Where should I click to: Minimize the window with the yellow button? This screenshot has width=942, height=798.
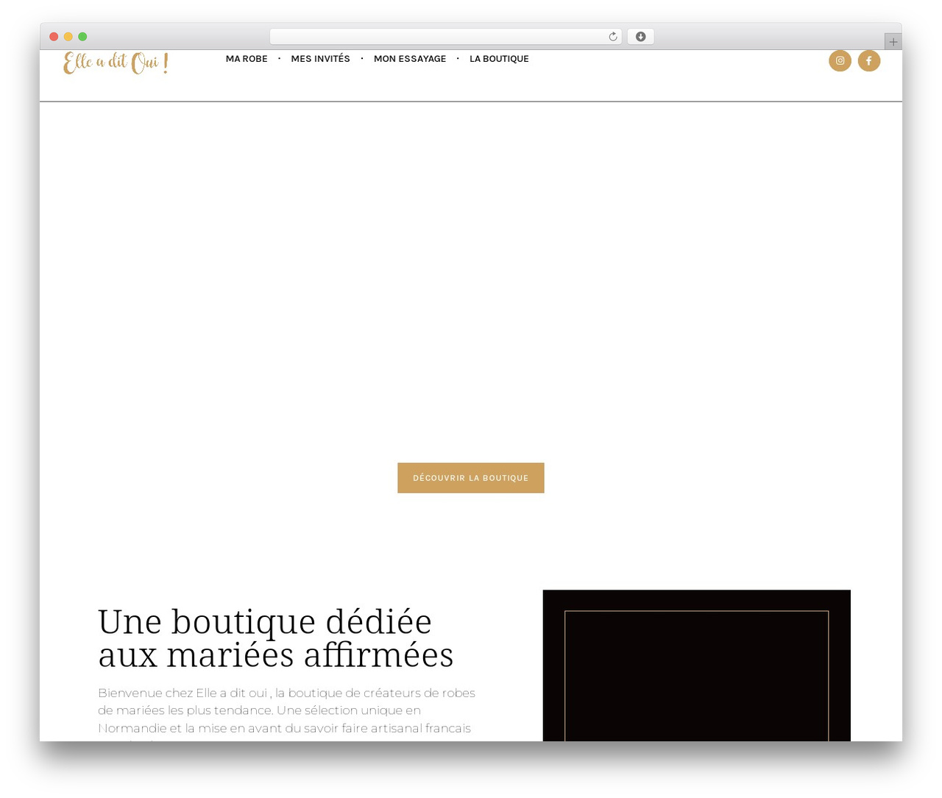coord(68,37)
